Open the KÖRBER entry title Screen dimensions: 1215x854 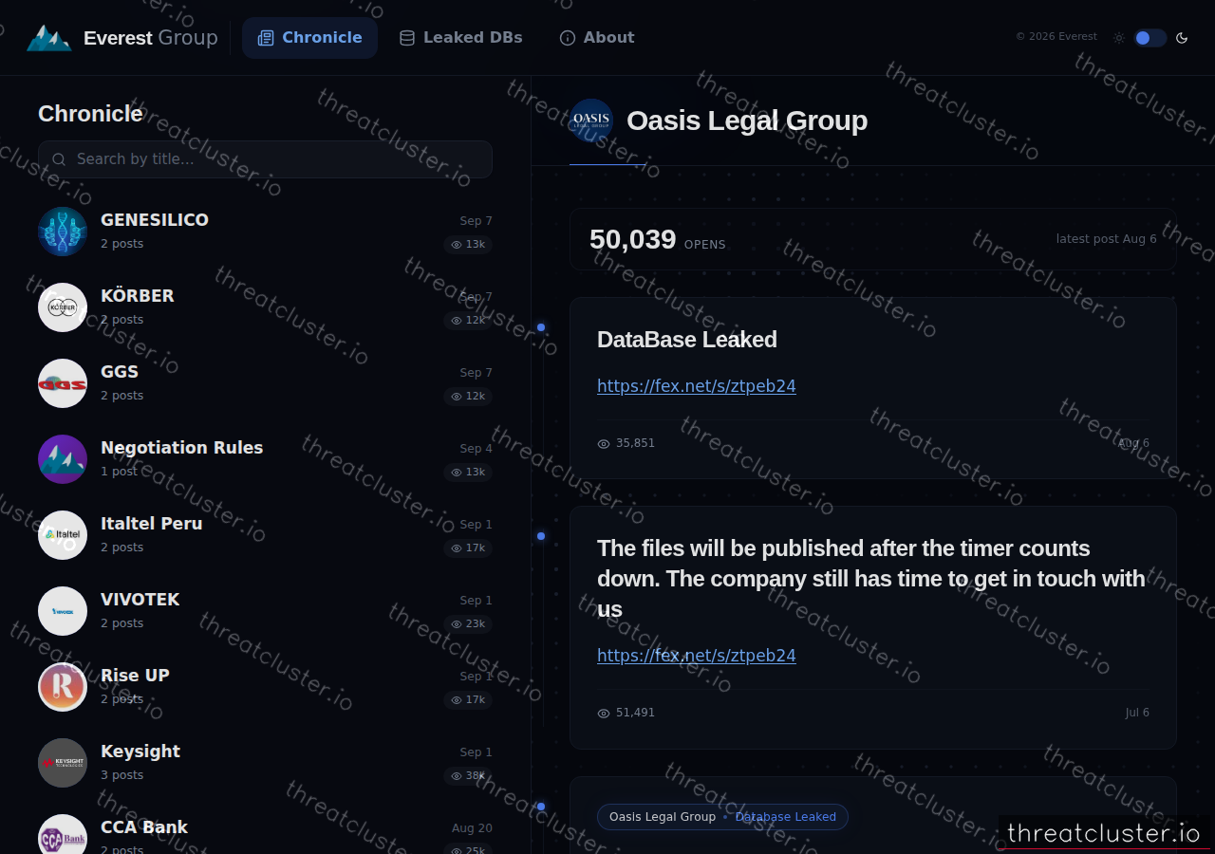138,296
